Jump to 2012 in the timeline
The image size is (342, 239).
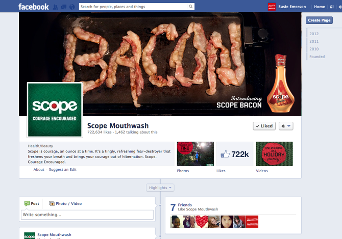click(314, 34)
